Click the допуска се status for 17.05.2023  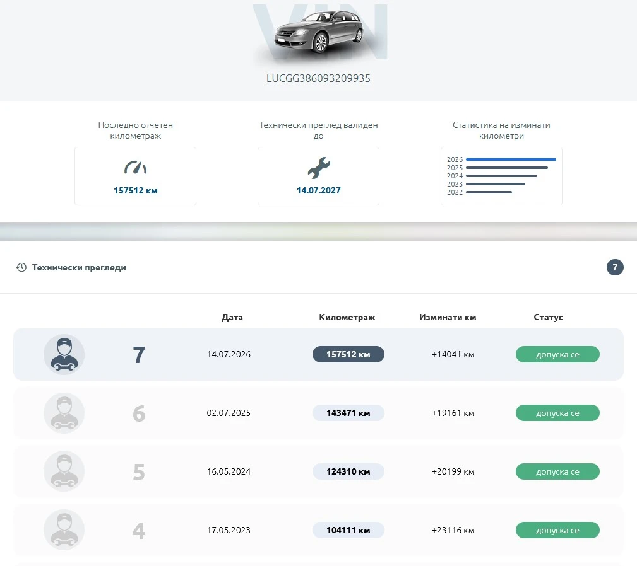click(x=557, y=530)
